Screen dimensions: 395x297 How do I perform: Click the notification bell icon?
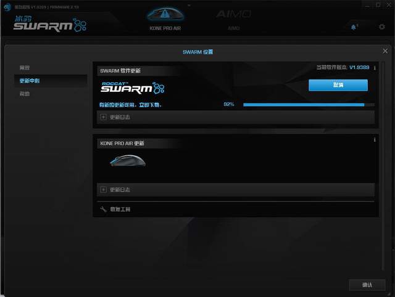(354, 27)
